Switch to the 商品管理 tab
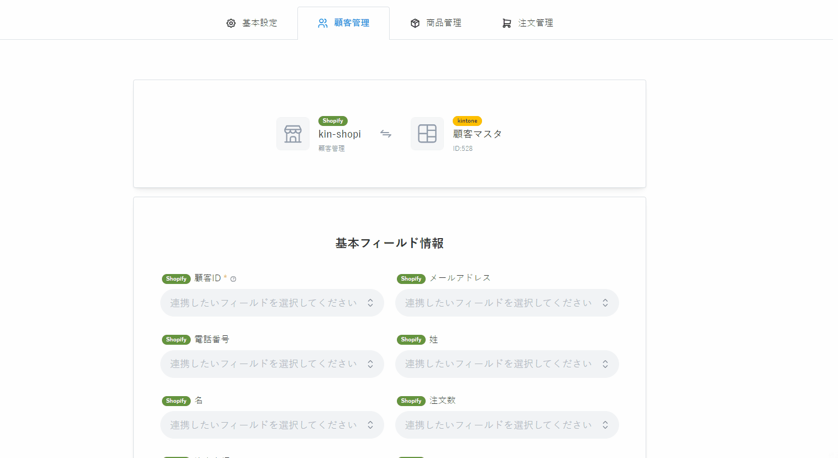Viewport: 838px width, 458px height. (x=443, y=23)
